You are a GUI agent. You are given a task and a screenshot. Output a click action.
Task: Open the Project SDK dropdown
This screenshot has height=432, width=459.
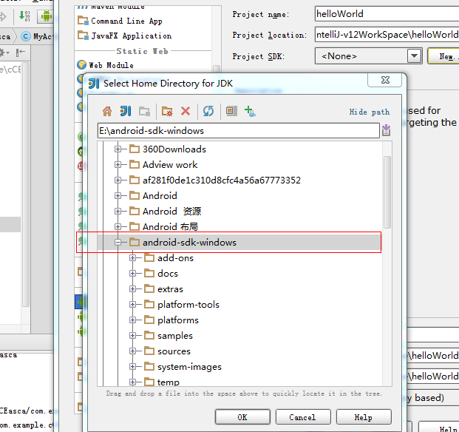point(413,56)
